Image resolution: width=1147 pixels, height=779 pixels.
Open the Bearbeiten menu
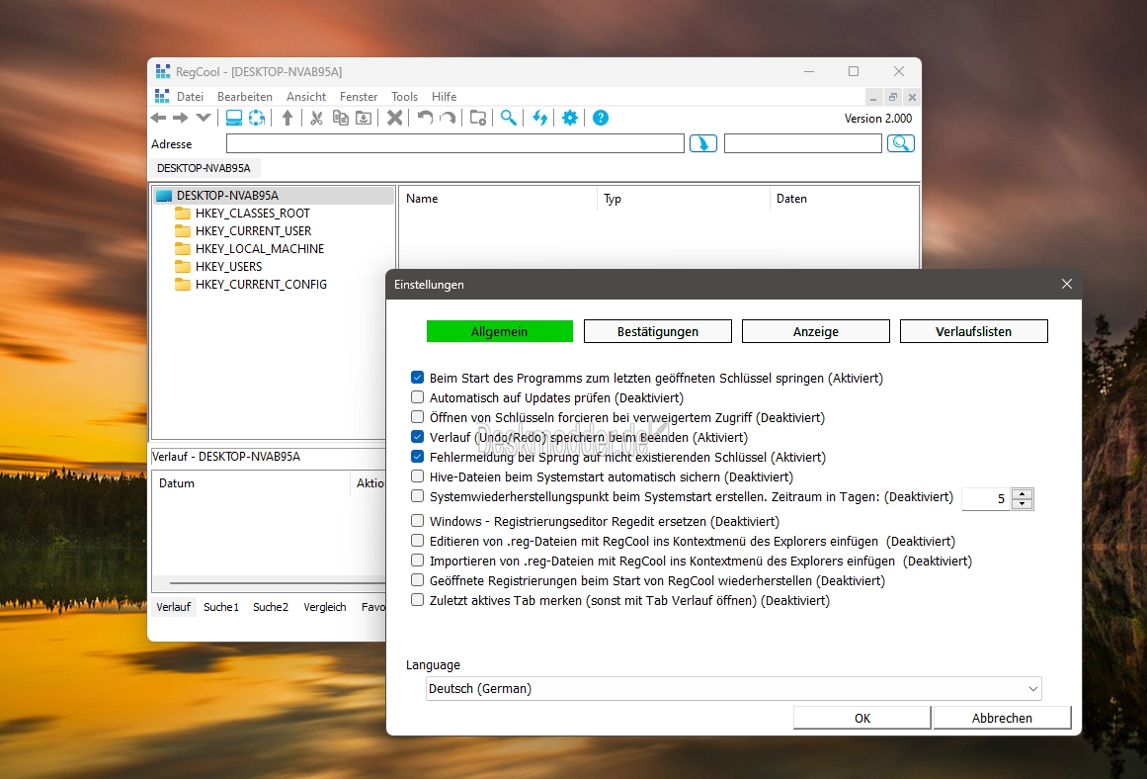point(245,97)
